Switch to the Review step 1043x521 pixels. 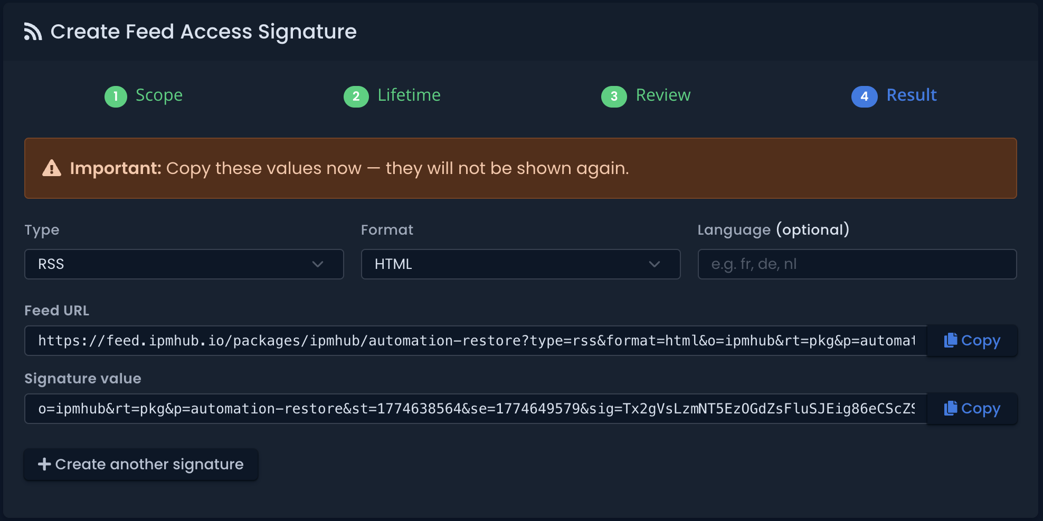click(663, 95)
